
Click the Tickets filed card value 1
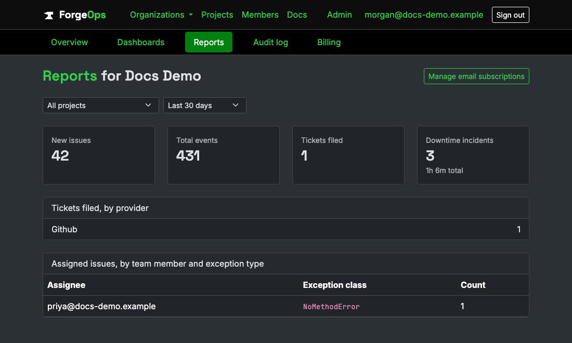tap(304, 156)
